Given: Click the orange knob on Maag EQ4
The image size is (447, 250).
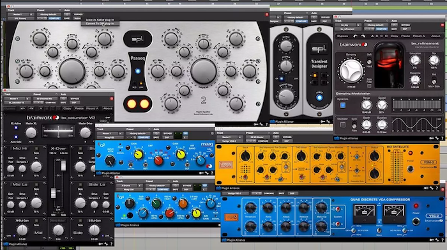Looking at the screenshot, I should [183, 203].
